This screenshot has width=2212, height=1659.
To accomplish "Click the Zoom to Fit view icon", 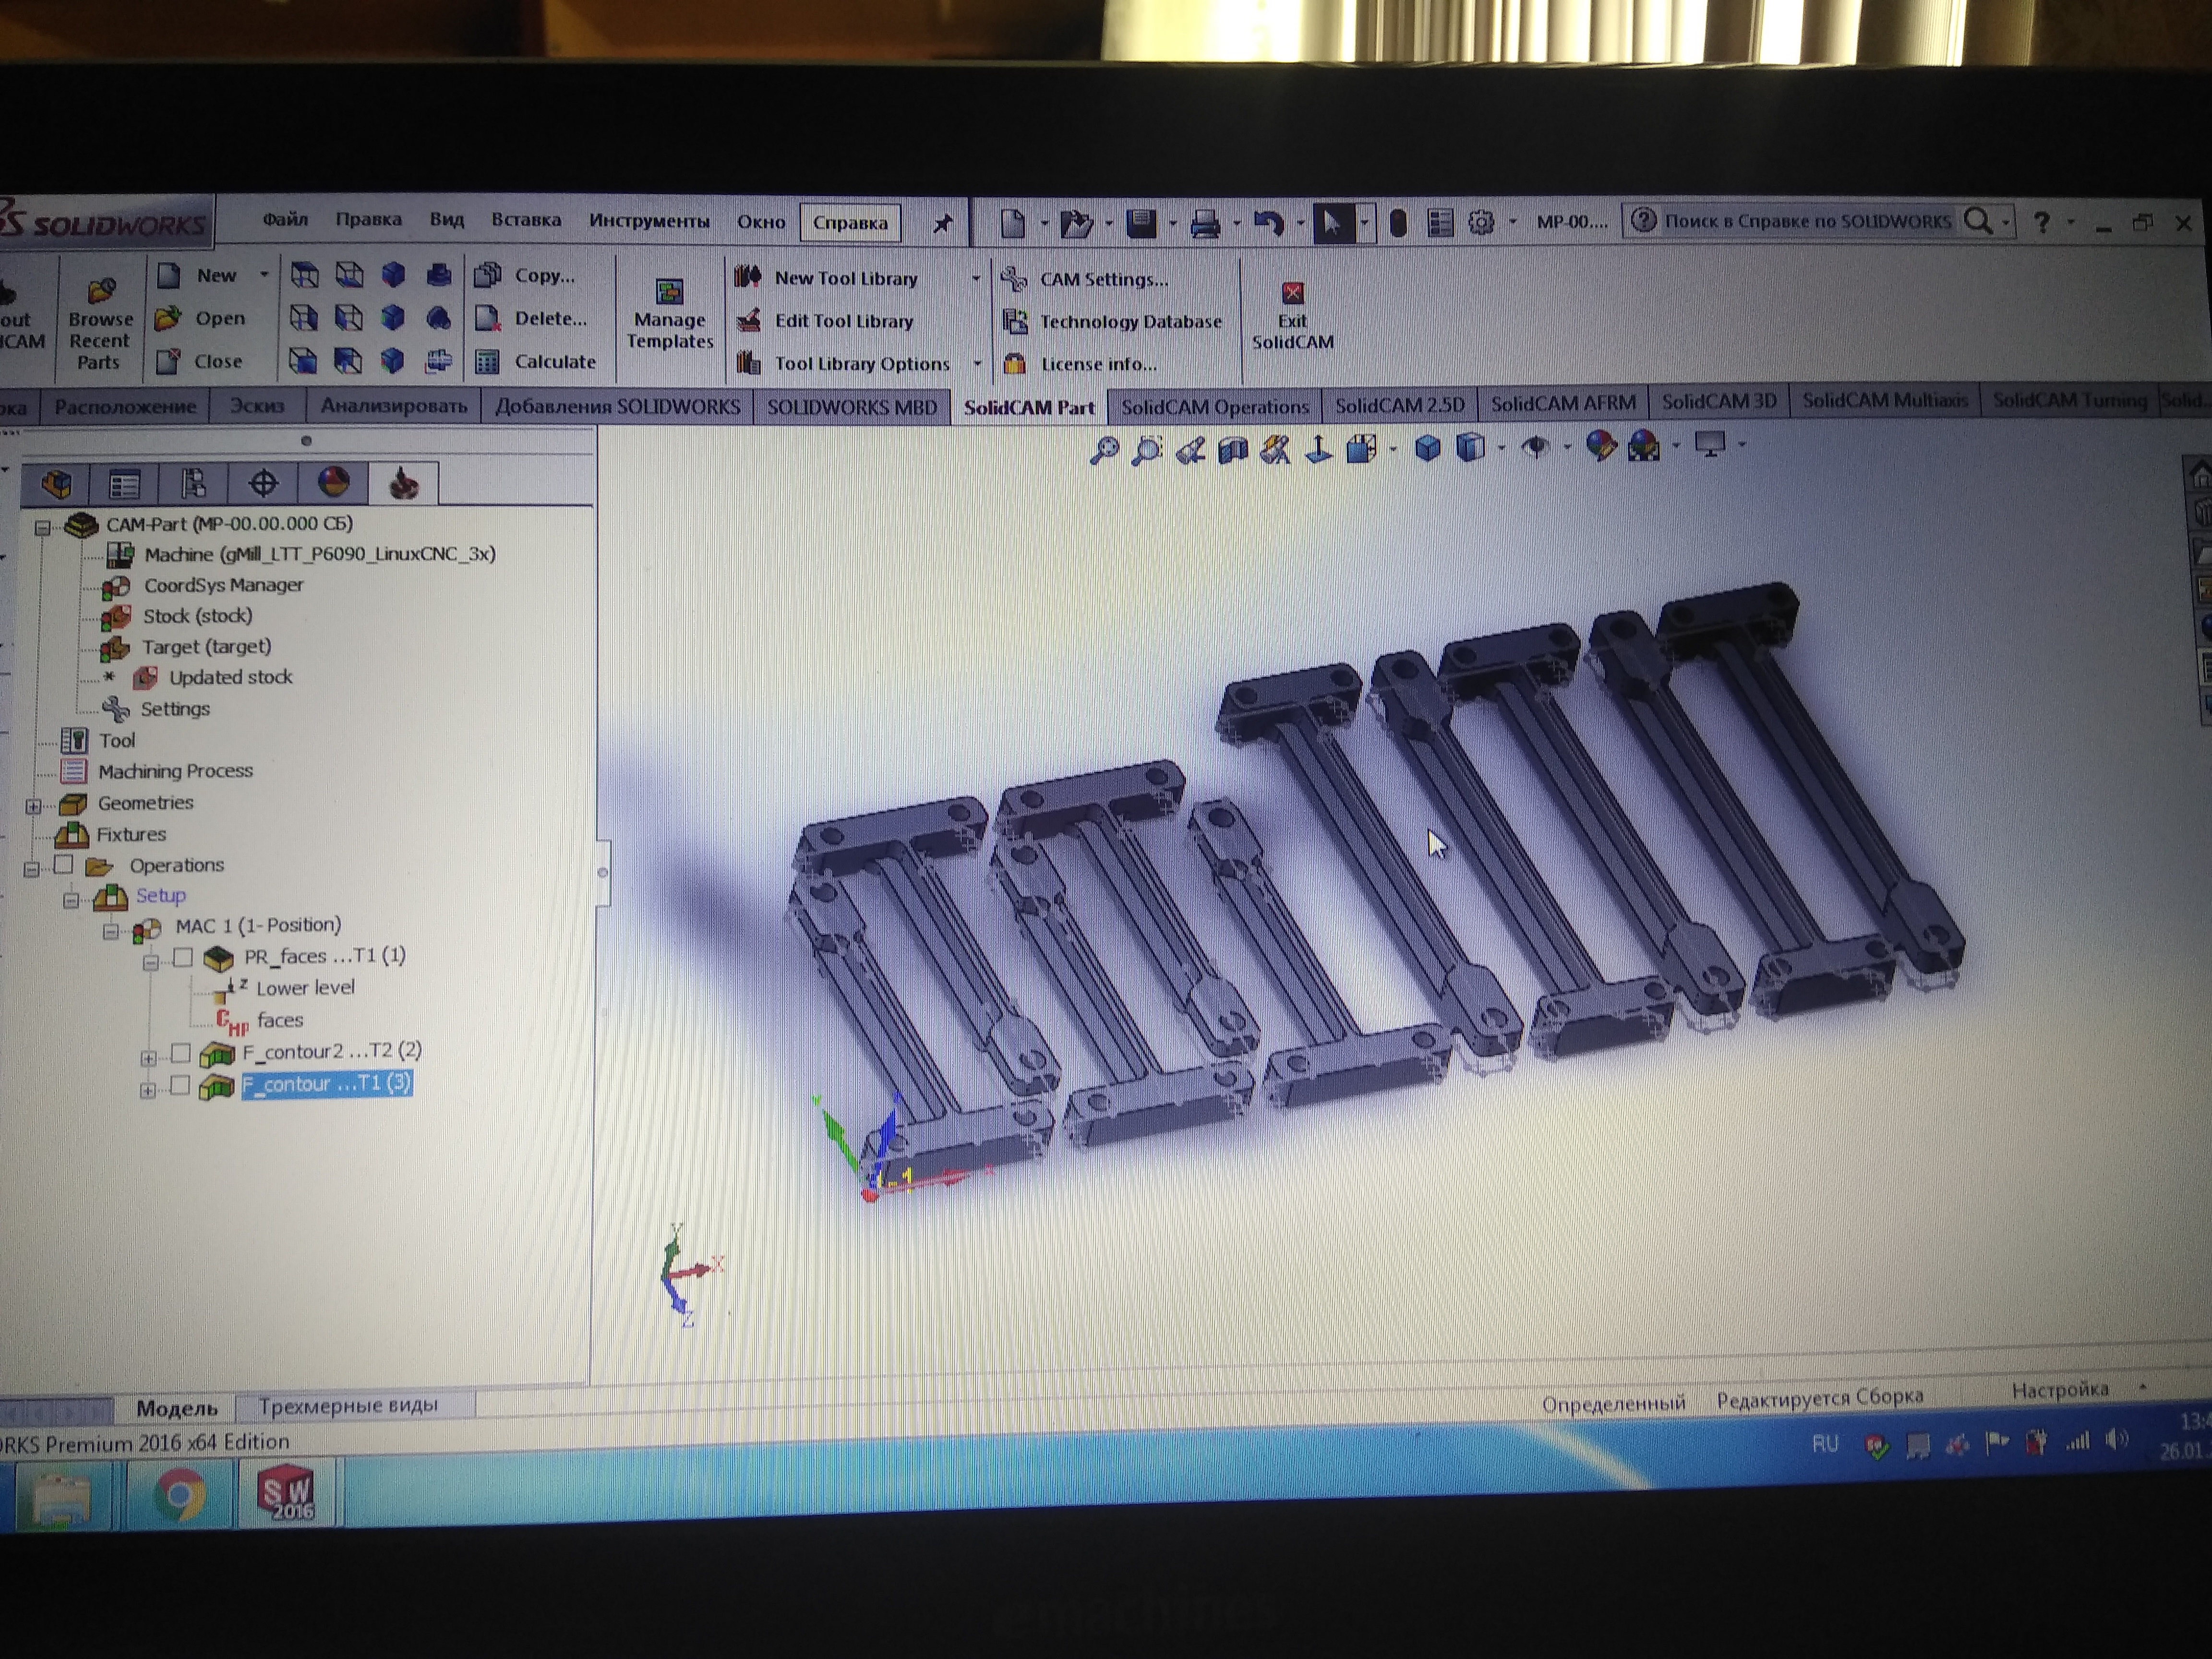I will coord(1104,450).
